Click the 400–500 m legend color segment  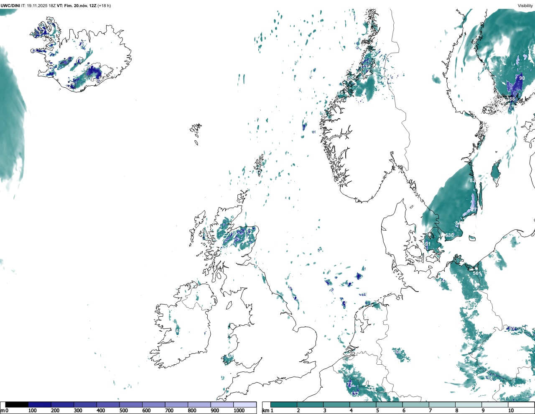coord(108,404)
